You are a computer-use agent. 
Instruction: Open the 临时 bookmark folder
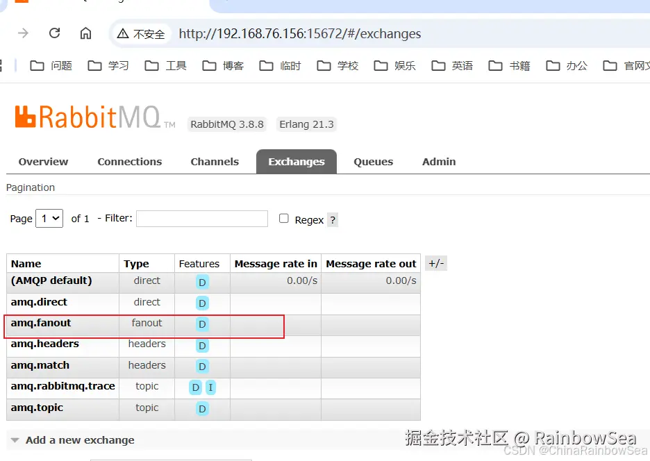tap(281, 65)
